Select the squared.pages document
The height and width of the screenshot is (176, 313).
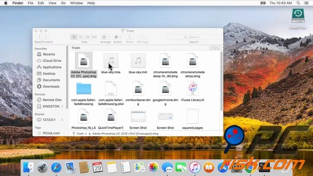click(x=193, y=116)
